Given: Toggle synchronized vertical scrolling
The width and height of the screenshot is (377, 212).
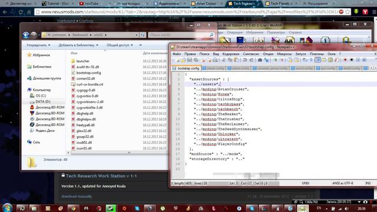Looking at the screenshot, I should (290, 60).
